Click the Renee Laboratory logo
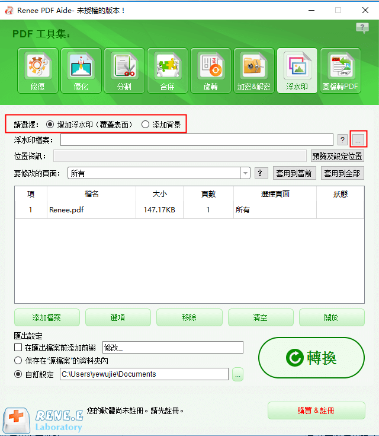This screenshot has height=436, width=379. pos(43,421)
